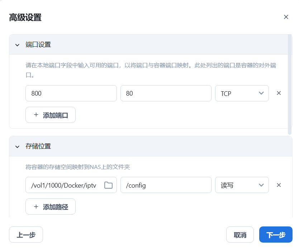Close the 高级设置 dialog

coord(286,17)
